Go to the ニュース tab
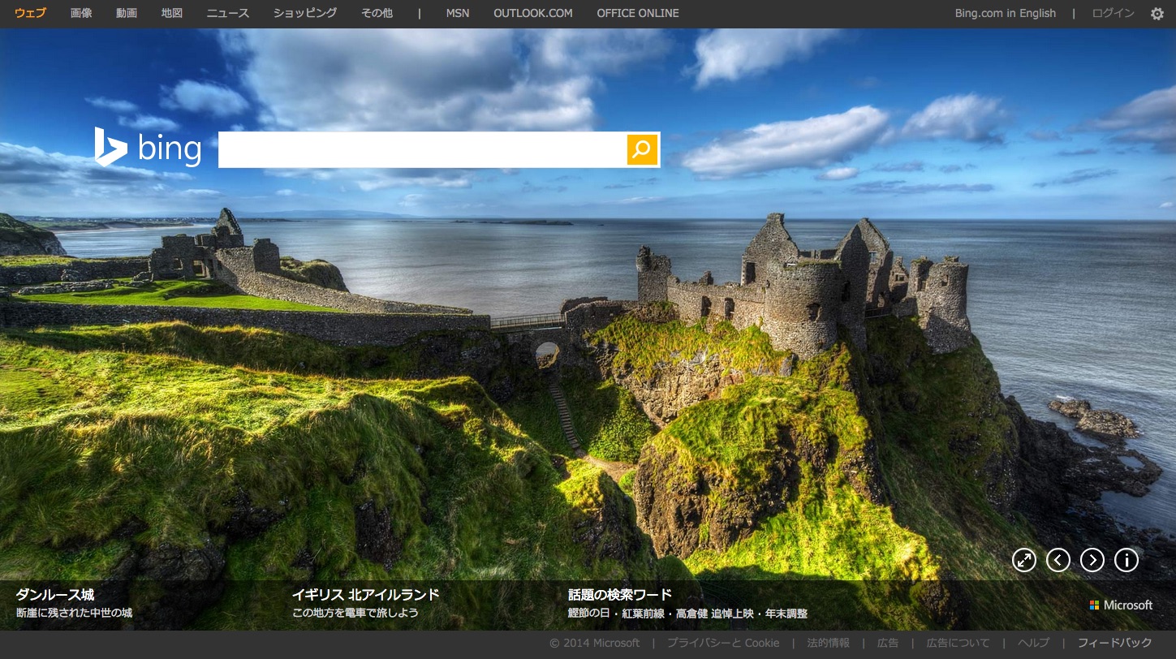Screen dimensions: 1176x659 (x=228, y=13)
